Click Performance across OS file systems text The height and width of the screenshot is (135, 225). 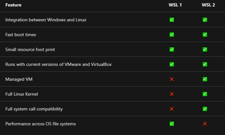(41, 124)
